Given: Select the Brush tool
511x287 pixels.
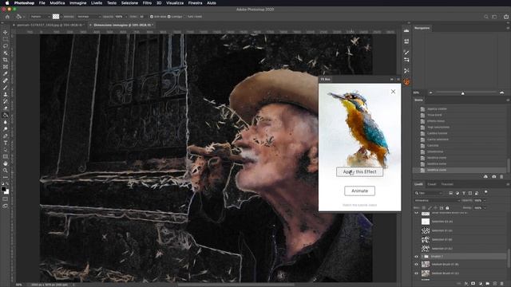Looking at the screenshot, I should point(6,87).
